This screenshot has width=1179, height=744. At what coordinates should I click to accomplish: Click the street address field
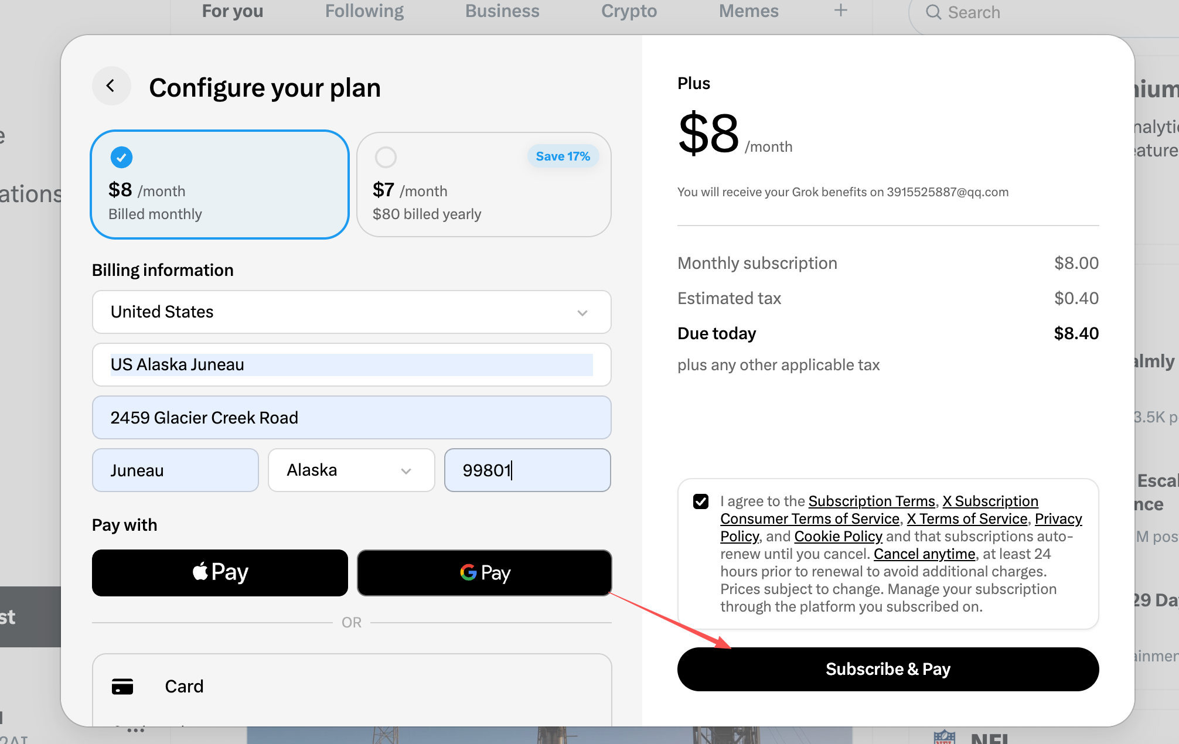[x=352, y=418]
